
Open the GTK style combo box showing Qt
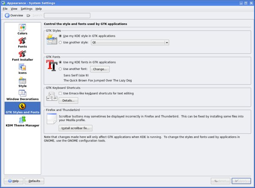[x=130, y=42]
